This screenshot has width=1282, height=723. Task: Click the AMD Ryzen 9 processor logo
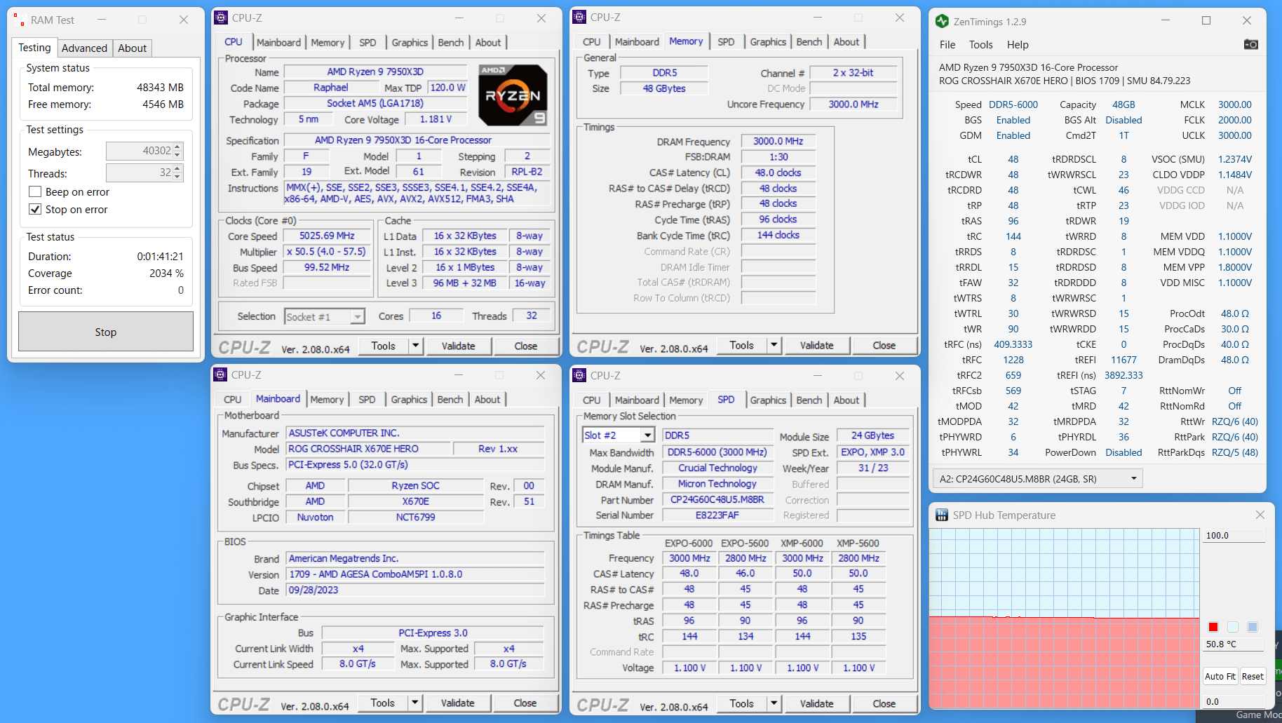(513, 95)
